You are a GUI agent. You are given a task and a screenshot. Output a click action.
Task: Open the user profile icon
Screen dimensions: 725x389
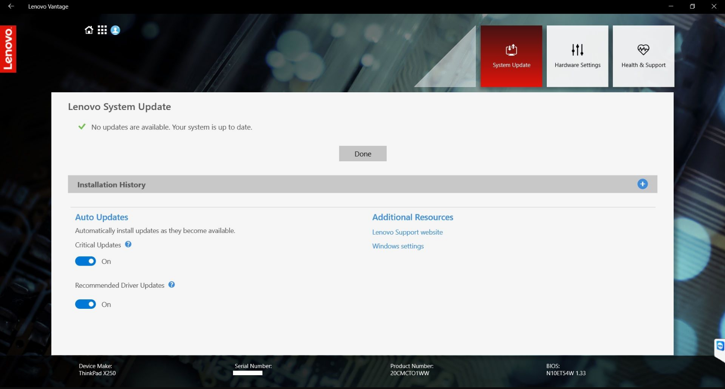115,30
